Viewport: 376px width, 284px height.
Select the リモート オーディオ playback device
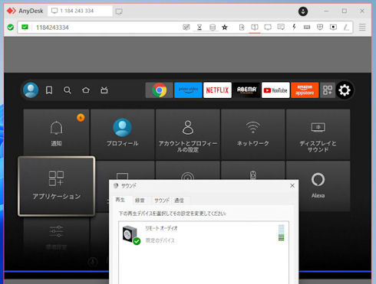tap(203, 234)
